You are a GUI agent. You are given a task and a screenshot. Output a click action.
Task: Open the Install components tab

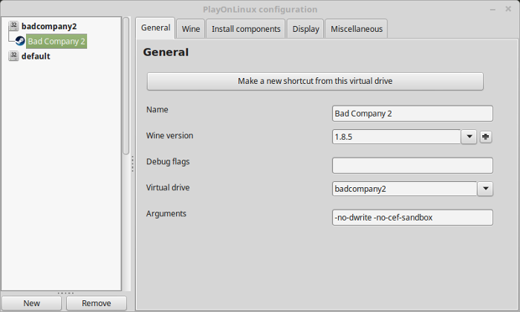point(246,29)
